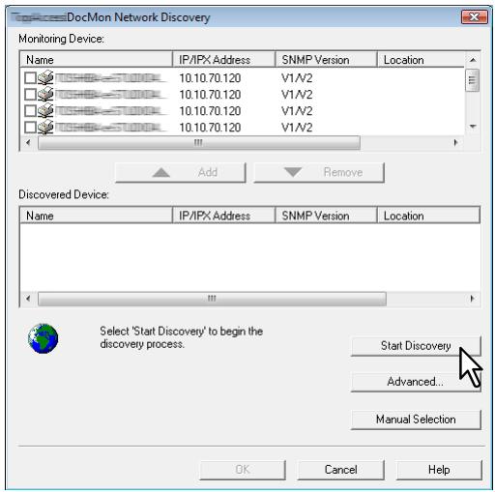Viewport: 495px width, 492px height.
Task: Click the Name header in Discovered Device list
Action: tap(96, 216)
